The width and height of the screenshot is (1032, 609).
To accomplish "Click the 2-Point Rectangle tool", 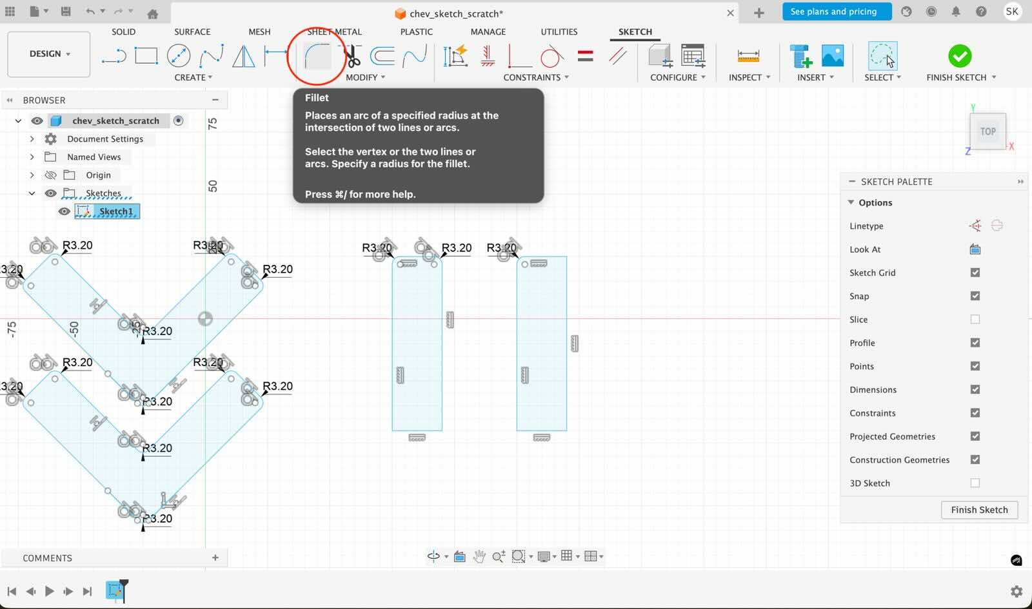I will (x=146, y=56).
